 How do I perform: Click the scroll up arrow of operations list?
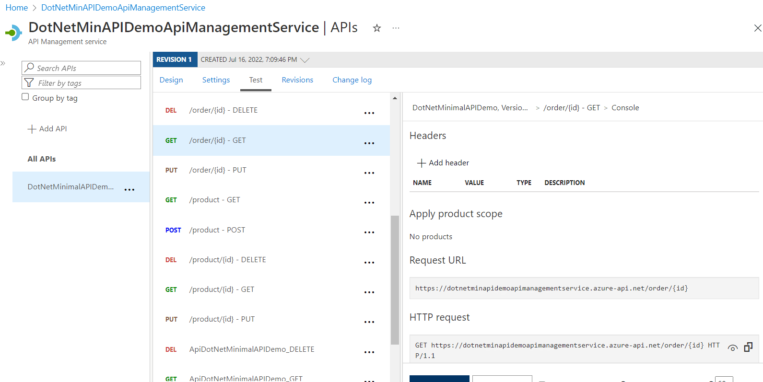click(x=395, y=98)
